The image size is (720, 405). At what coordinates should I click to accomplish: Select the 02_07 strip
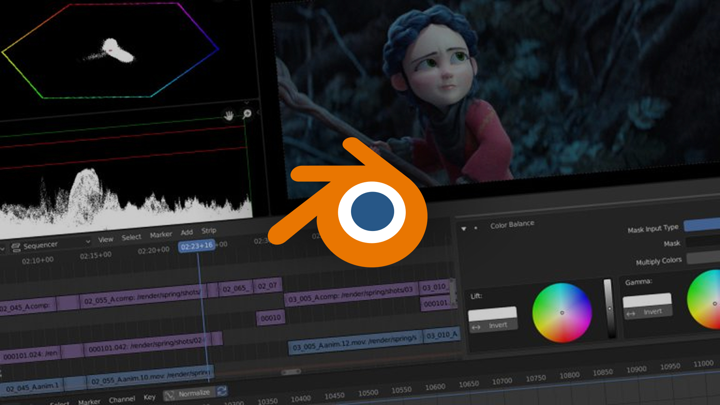coord(267,286)
